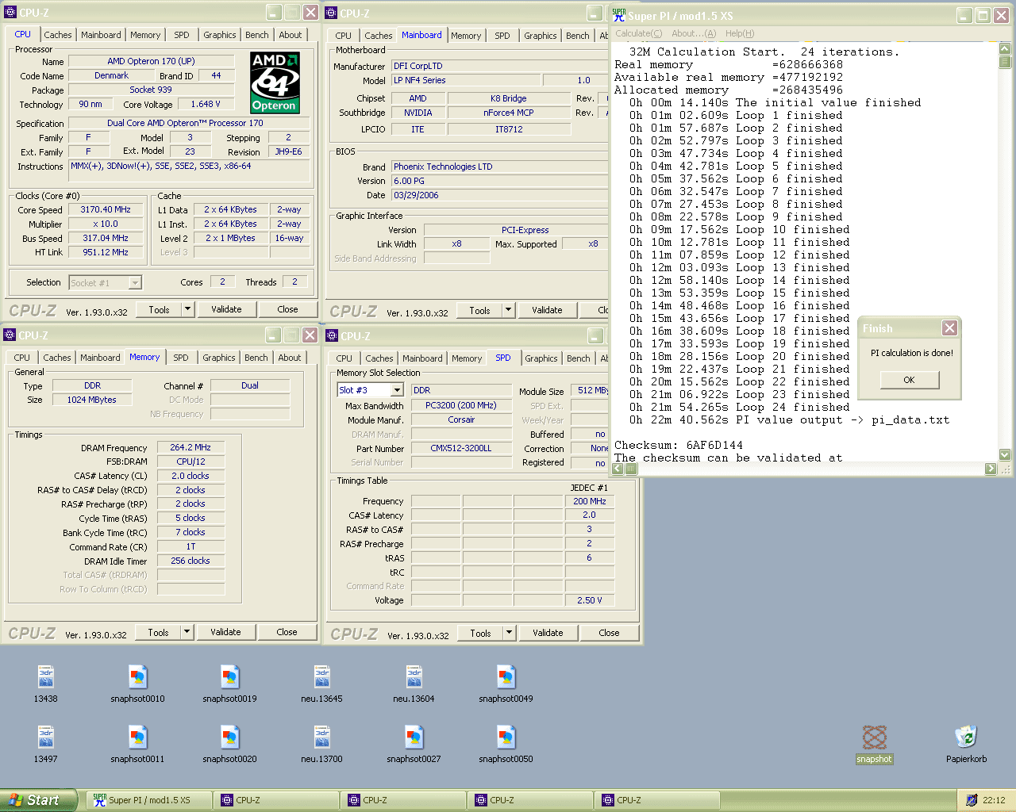Click the DRAM Frequency value 264.2 MHz
Image resolution: width=1016 pixels, height=812 pixels.
pos(190,447)
